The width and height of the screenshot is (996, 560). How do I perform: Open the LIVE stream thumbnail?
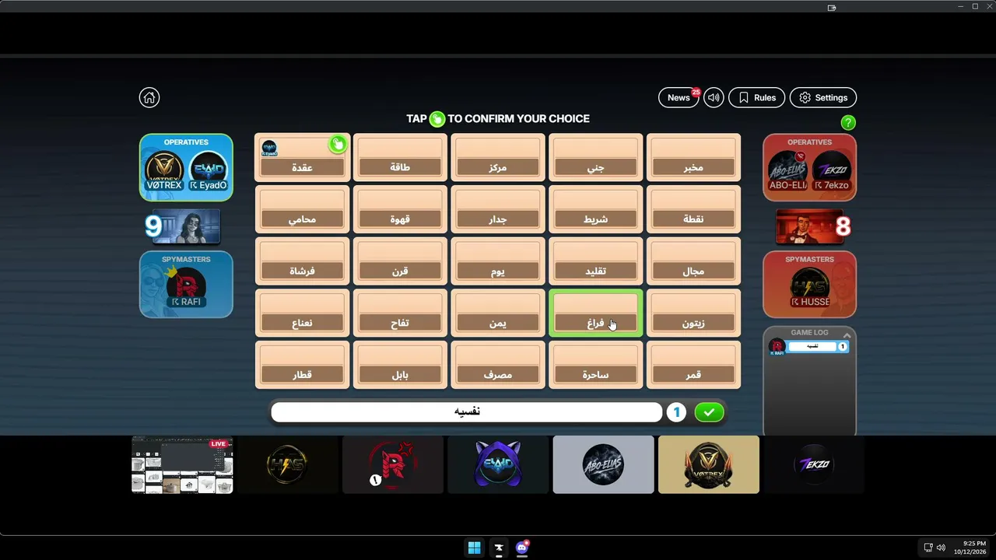[182, 465]
